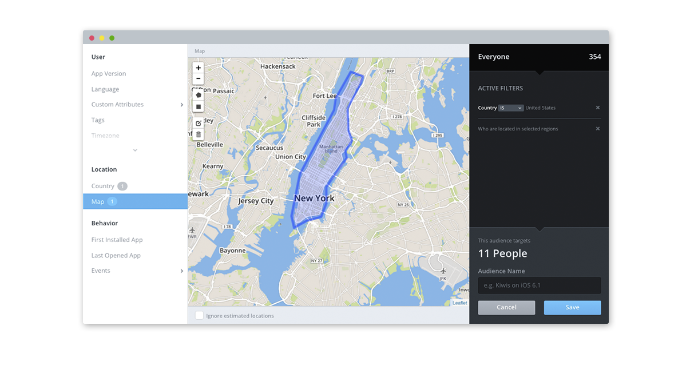Remove the selected regions filter
This screenshot has width=690, height=369.
pos(598,129)
